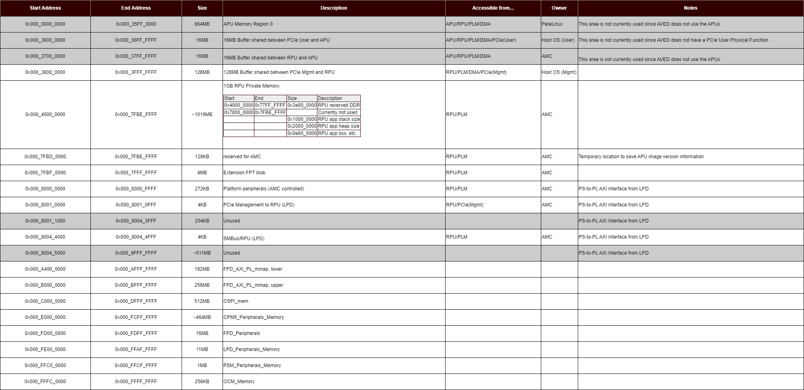The width and height of the screenshot is (804, 390).
Task: Select the Size column header
Action: tap(202, 8)
